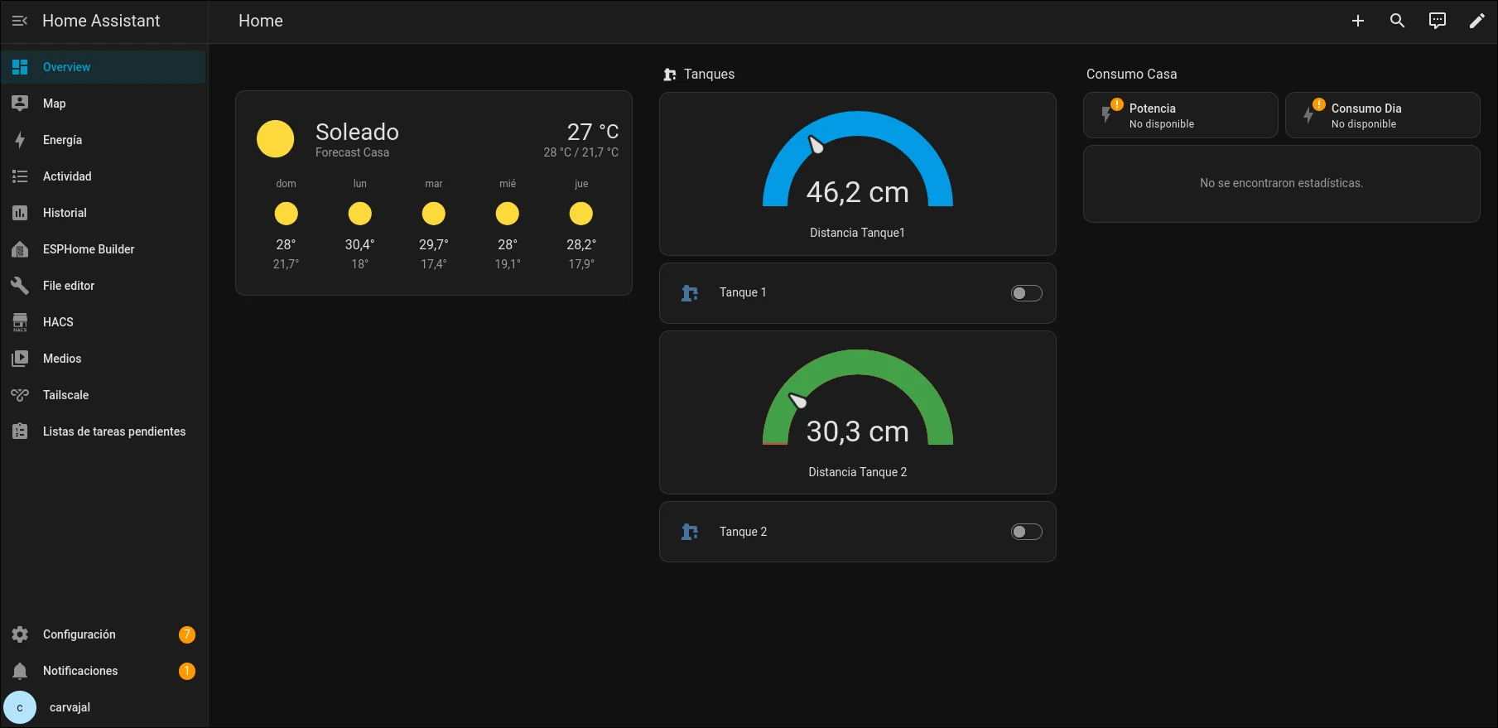
Task: Click the 'No se encontraron estadísticas.' message
Action: tap(1281, 183)
